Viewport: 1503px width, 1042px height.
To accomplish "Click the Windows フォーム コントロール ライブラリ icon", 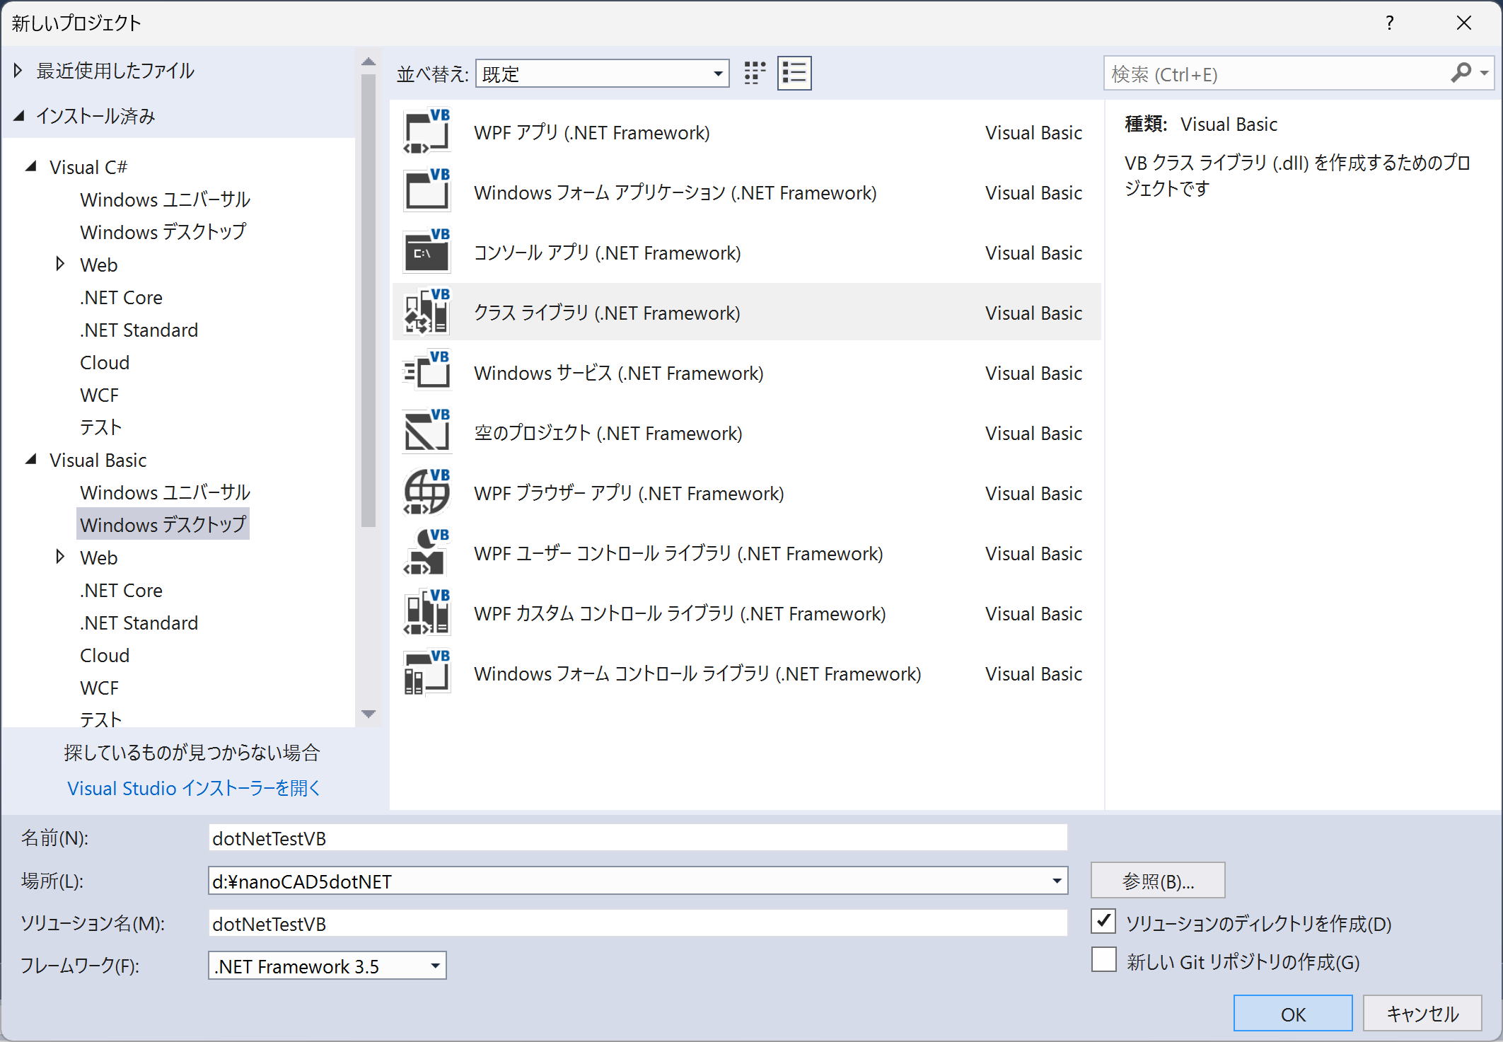I will [426, 673].
